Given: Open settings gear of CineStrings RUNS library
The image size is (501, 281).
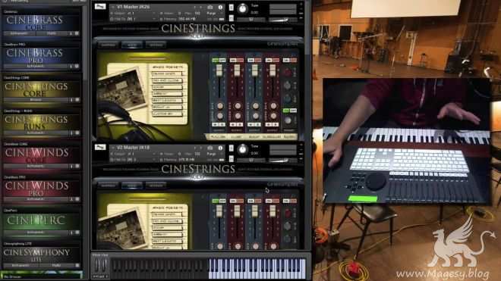Looking at the screenshot, I should pyautogui.click(x=77, y=133).
